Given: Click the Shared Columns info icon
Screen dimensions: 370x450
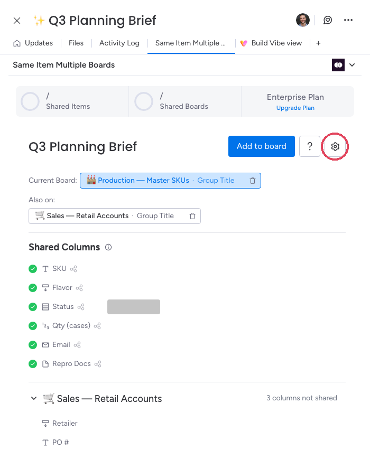Looking at the screenshot, I should tap(108, 247).
